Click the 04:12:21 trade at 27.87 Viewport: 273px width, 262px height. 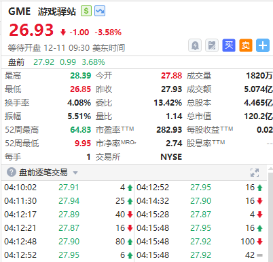click(x=69, y=228)
